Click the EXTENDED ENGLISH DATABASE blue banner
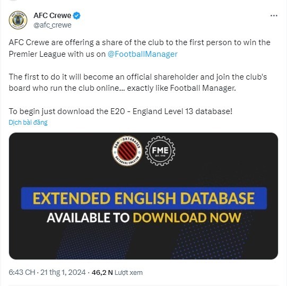The height and width of the screenshot is (286, 287). click(x=144, y=198)
